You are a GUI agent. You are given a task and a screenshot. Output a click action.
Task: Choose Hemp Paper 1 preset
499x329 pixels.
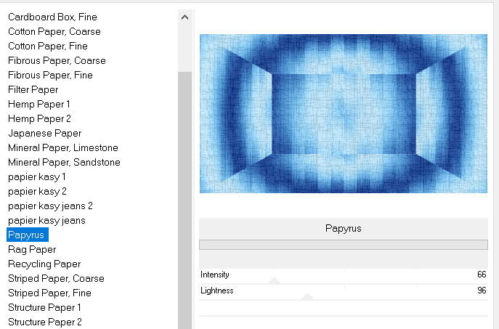(x=38, y=104)
